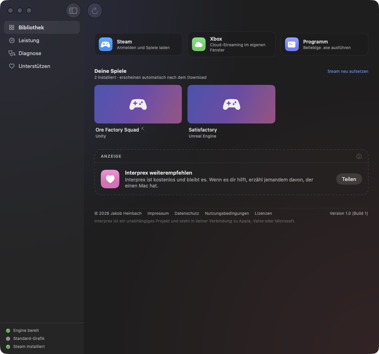Go to Diagnose in the sidebar
Image resolution: width=379 pixels, height=354 pixels.
pos(42,53)
